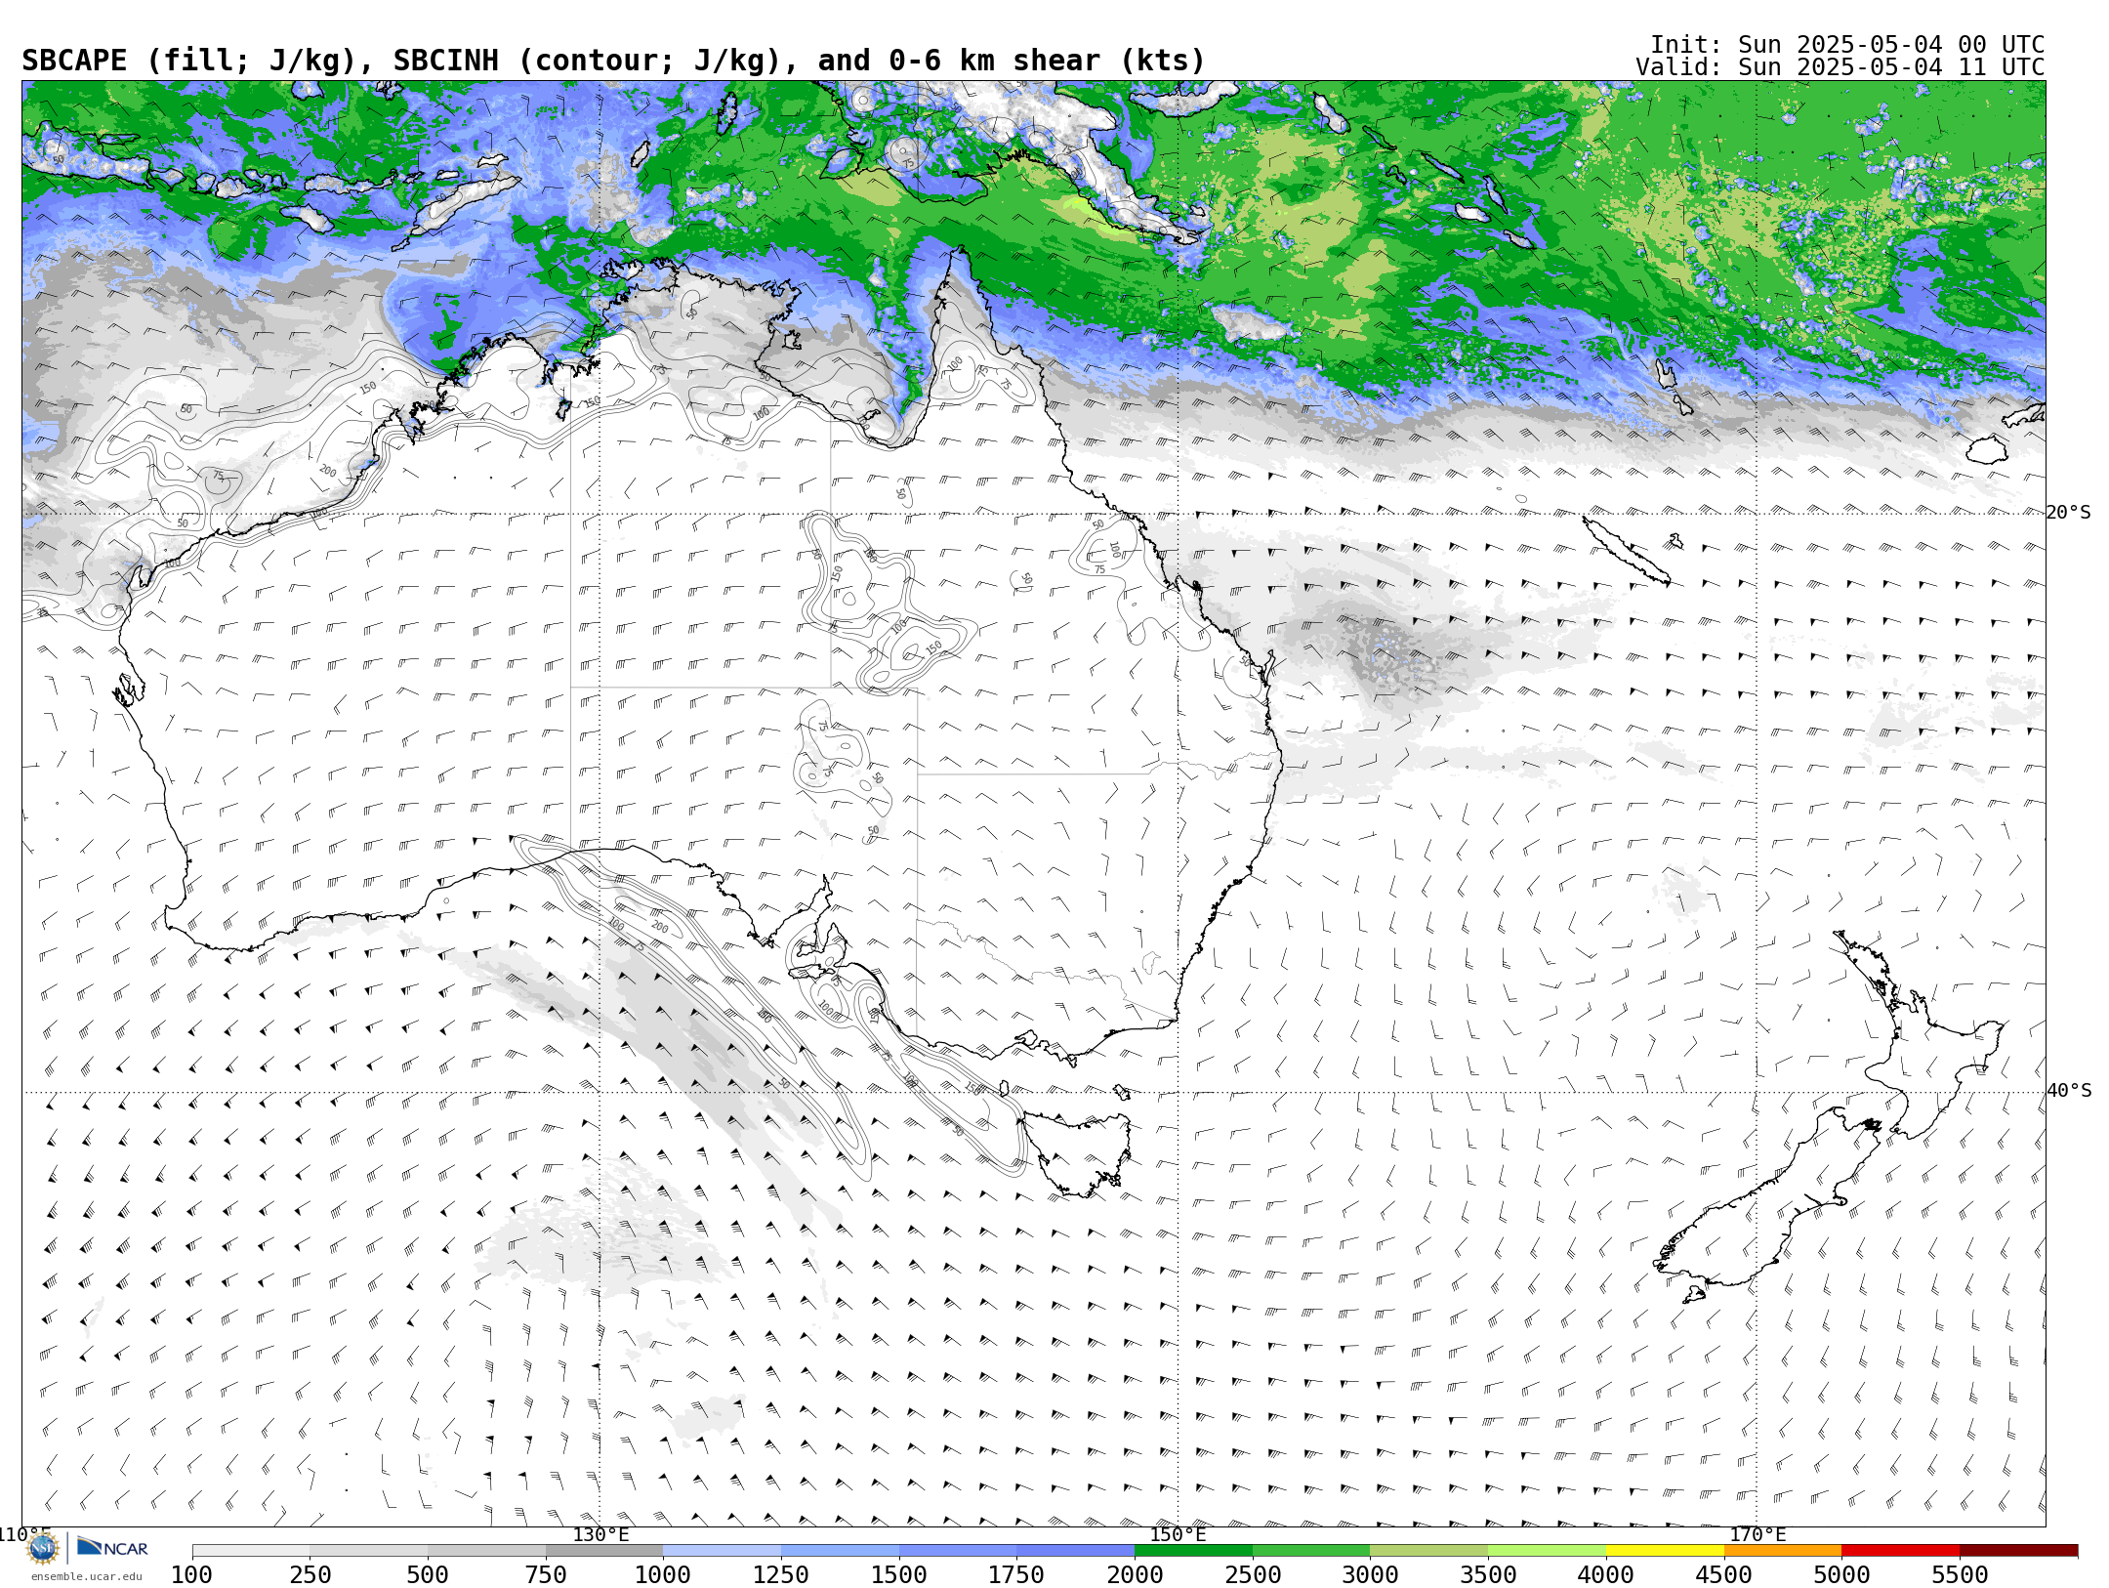Viewport: 2109px width, 1588px height.
Task: Click the colorbar label 1500
Action: pyautogui.click(x=899, y=1574)
